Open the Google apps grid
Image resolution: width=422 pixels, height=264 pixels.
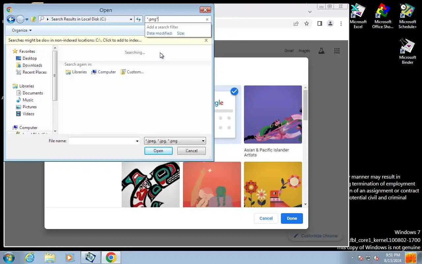coord(337,51)
